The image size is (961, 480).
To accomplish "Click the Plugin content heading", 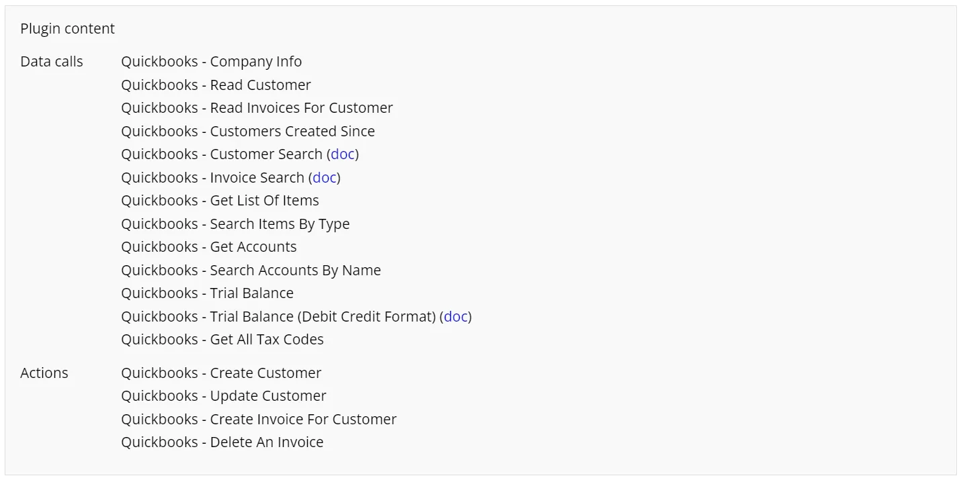I will point(67,29).
